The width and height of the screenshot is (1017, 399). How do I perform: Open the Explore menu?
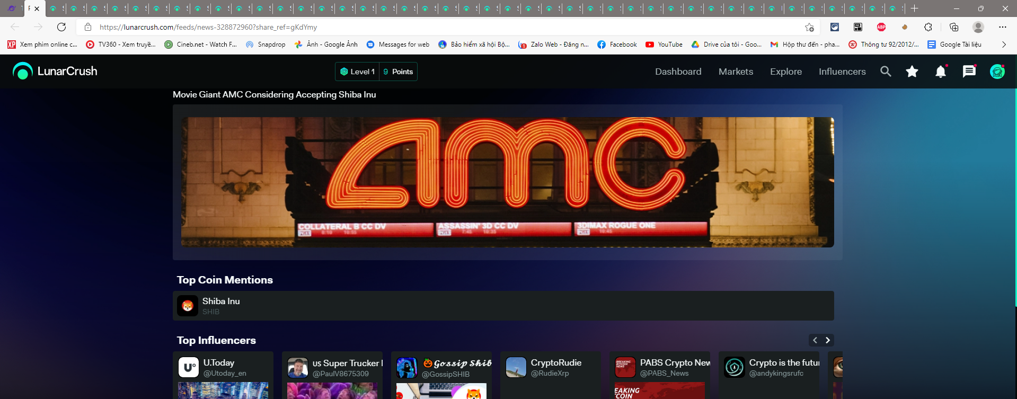[x=786, y=72]
